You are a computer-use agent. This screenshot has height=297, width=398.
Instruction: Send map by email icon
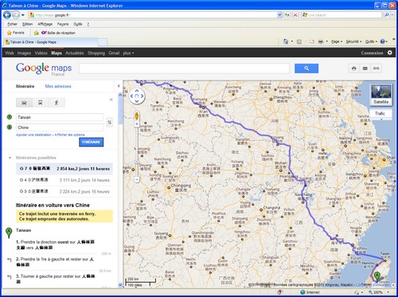tap(365, 68)
